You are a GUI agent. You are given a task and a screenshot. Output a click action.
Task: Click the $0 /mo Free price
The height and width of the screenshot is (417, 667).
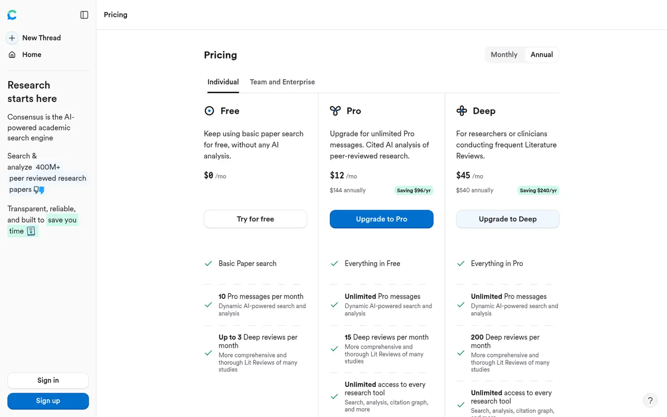tap(215, 176)
